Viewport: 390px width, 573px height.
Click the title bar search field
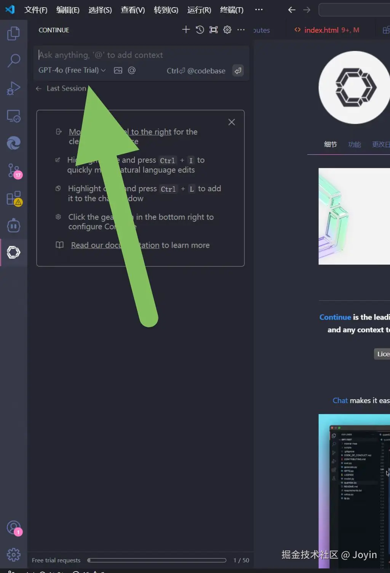point(354,10)
